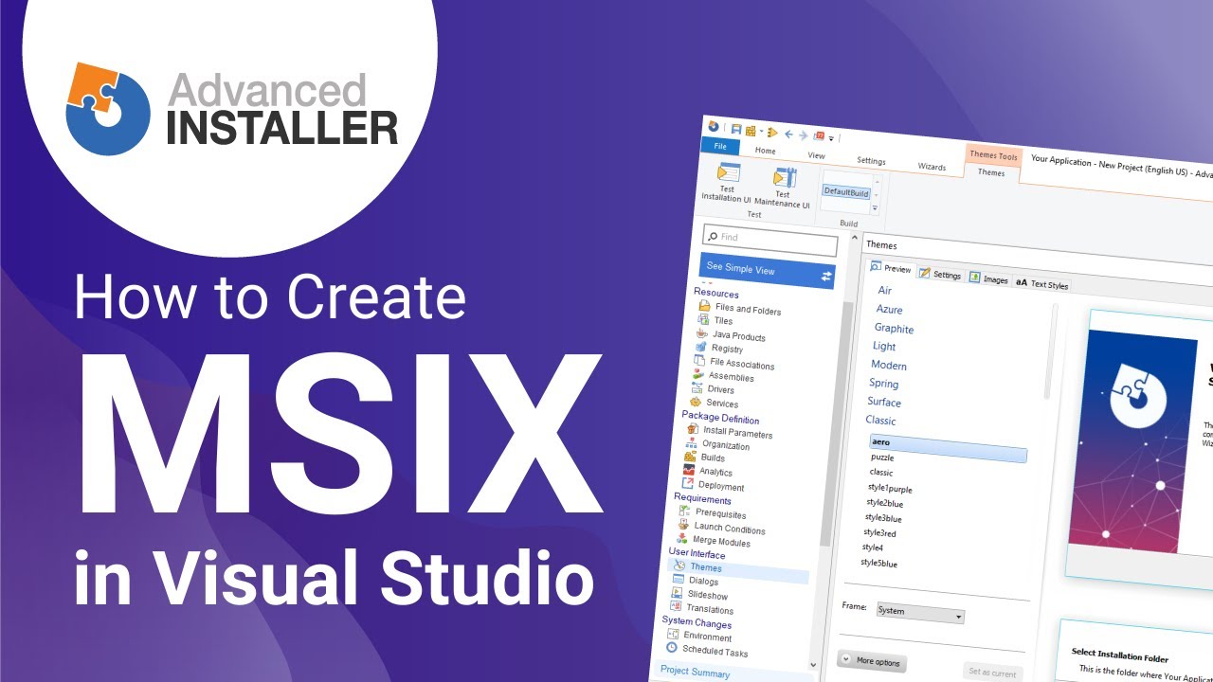The width and height of the screenshot is (1213, 682).
Task: Click the File Associations icon
Action: point(699,361)
